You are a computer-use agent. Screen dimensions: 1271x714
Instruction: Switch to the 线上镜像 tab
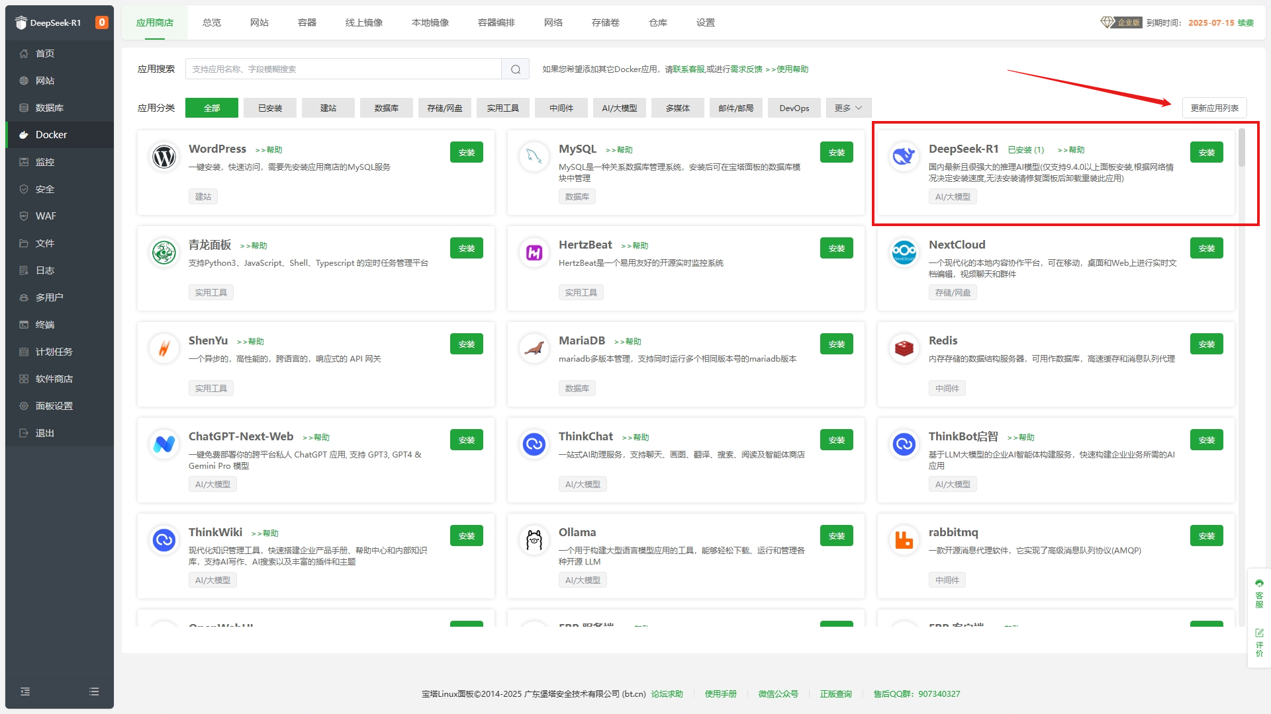point(364,22)
